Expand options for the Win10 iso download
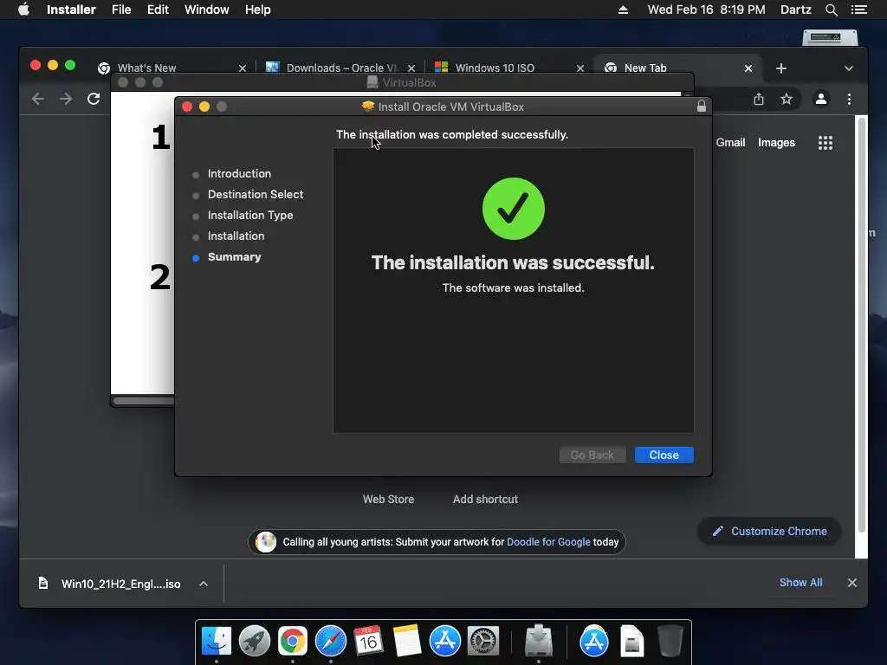Screen dimensions: 887x665 (x=204, y=584)
